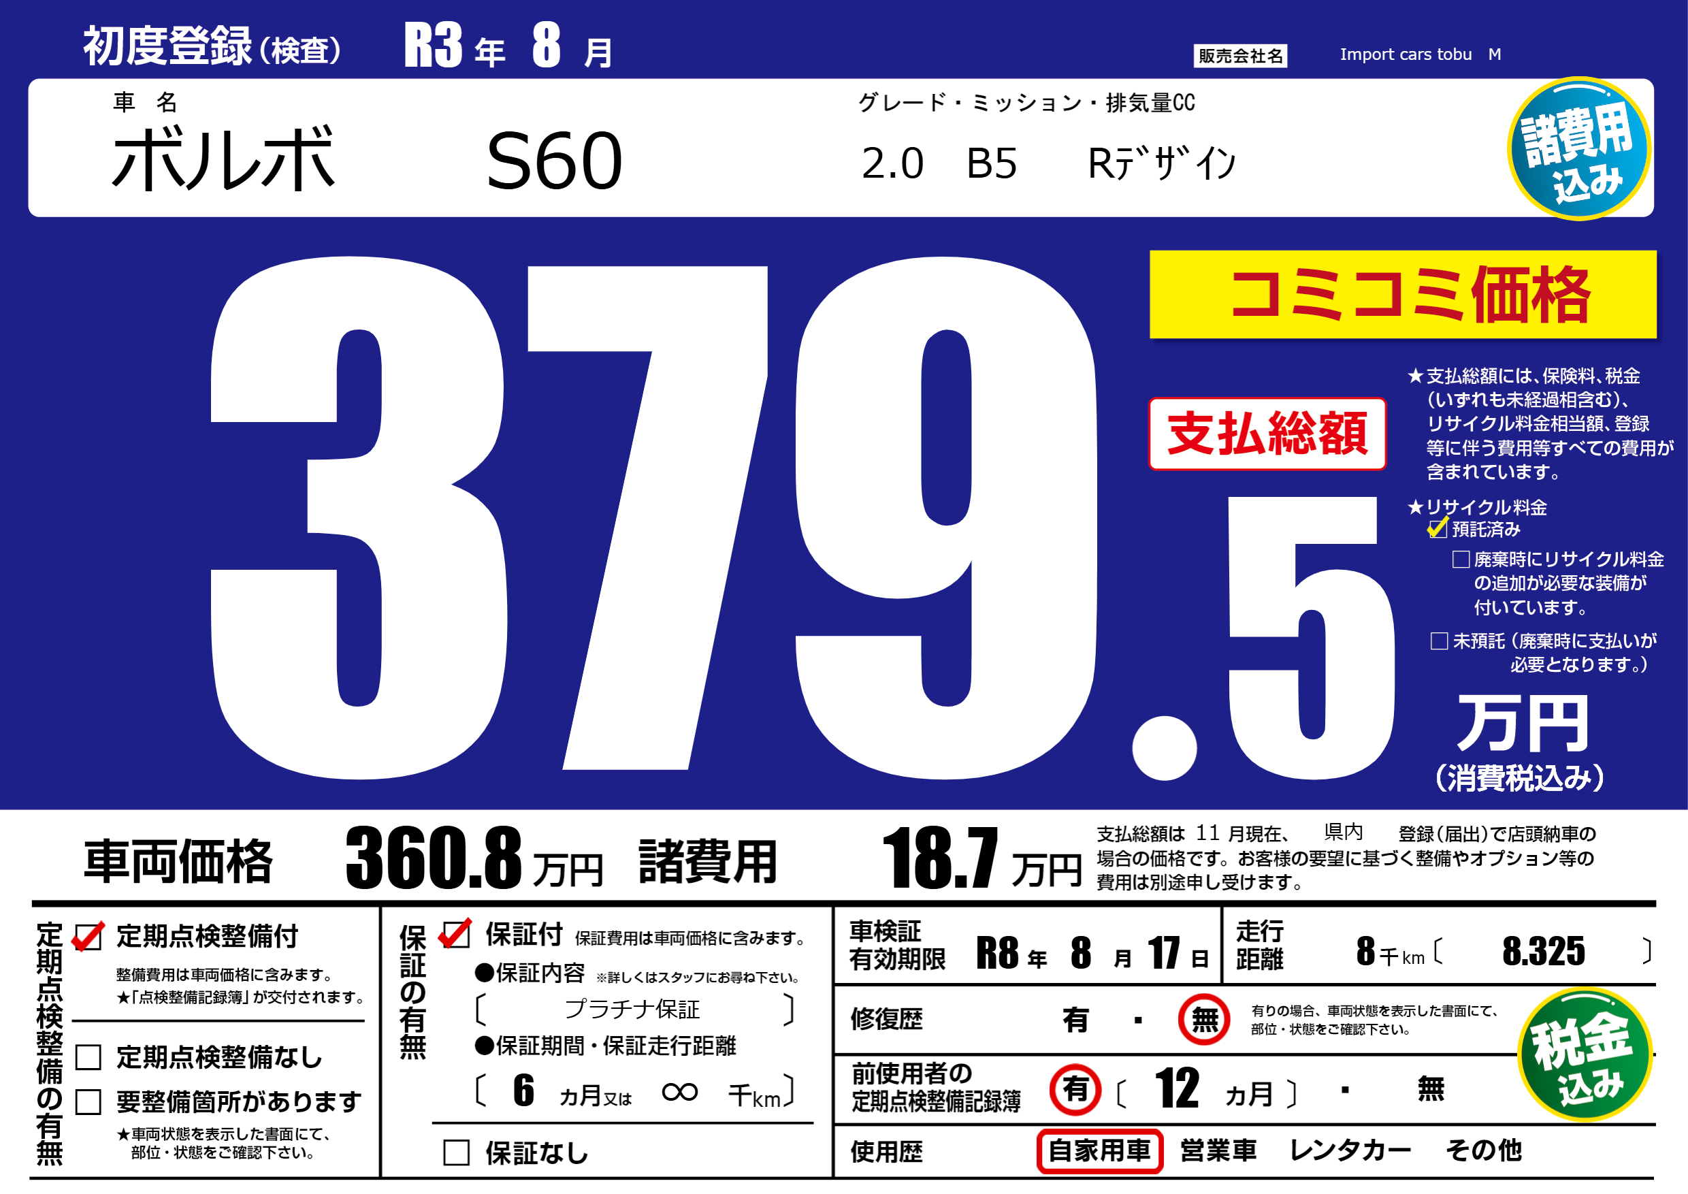Image resolution: width=1688 pixels, height=1194 pixels.
Task: Check the 保証なし checkbox
Action: [x=456, y=1152]
